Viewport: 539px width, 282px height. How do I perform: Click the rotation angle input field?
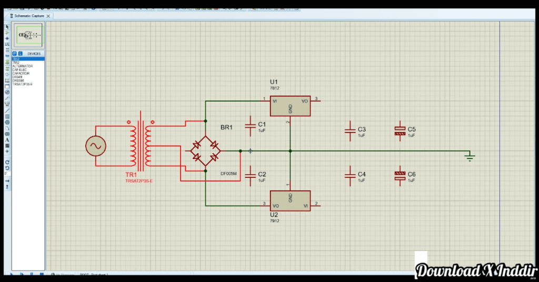tap(6, 173)
